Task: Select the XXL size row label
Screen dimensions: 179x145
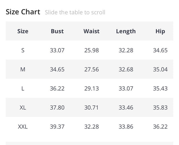Action: pyautogui.click(x=23, y=127)
